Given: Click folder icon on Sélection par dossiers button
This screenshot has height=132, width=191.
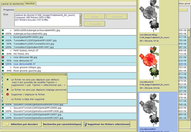Looking at the screenshot, I should 7,124.
